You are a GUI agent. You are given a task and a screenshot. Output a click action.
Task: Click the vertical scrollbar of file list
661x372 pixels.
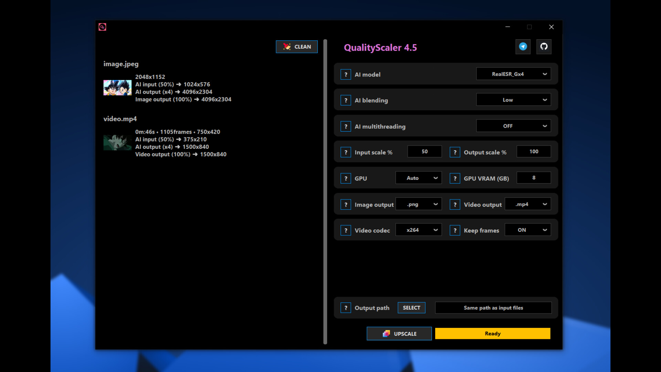[325, 192]
